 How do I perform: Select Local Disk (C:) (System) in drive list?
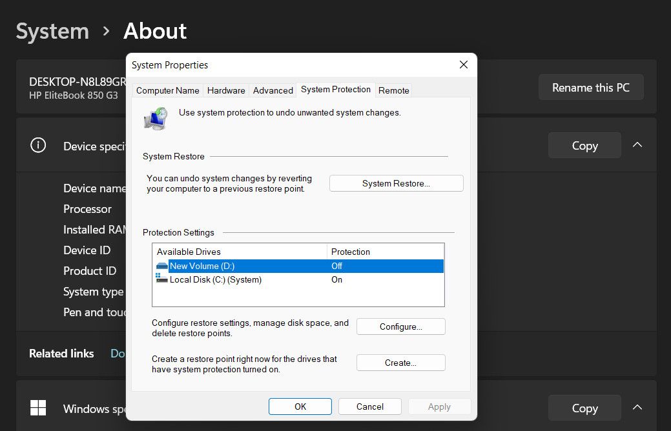[x=215, y=280]
